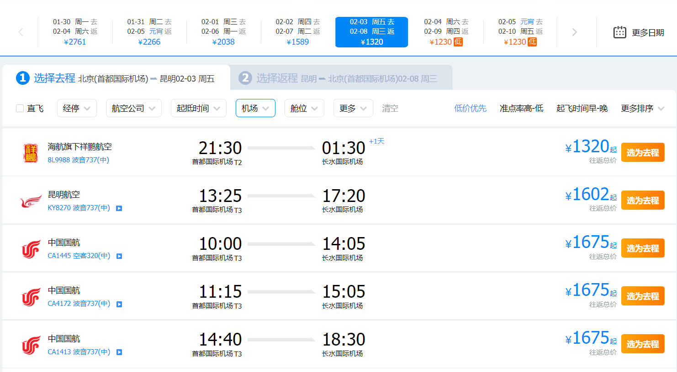Open the 航空公司 airline filter dropdown
Viewport: 677px width, 372px height.
coord(133,108)
